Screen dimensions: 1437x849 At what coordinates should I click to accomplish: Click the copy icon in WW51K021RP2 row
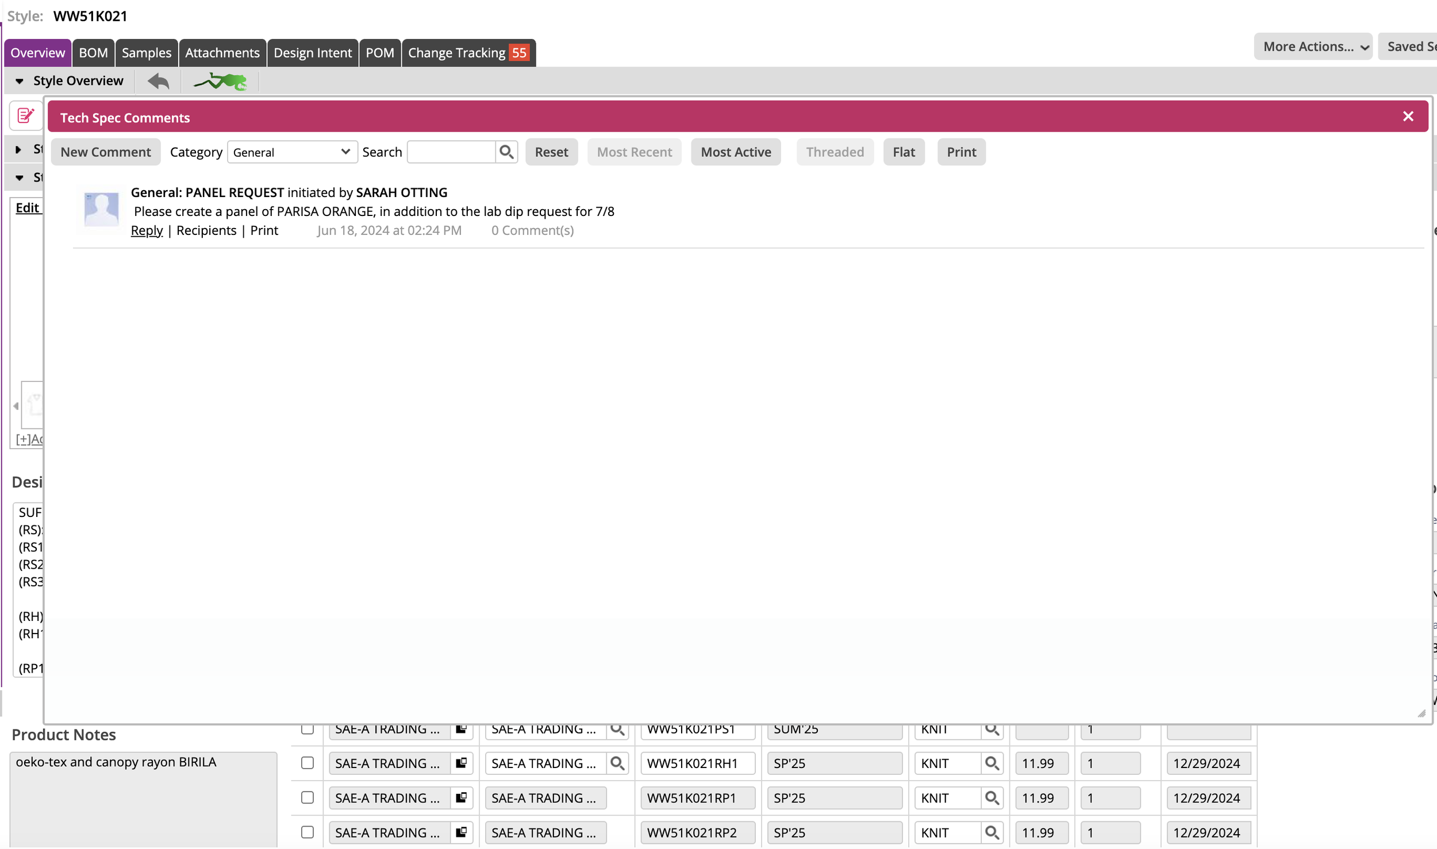(x=461, y=832)
